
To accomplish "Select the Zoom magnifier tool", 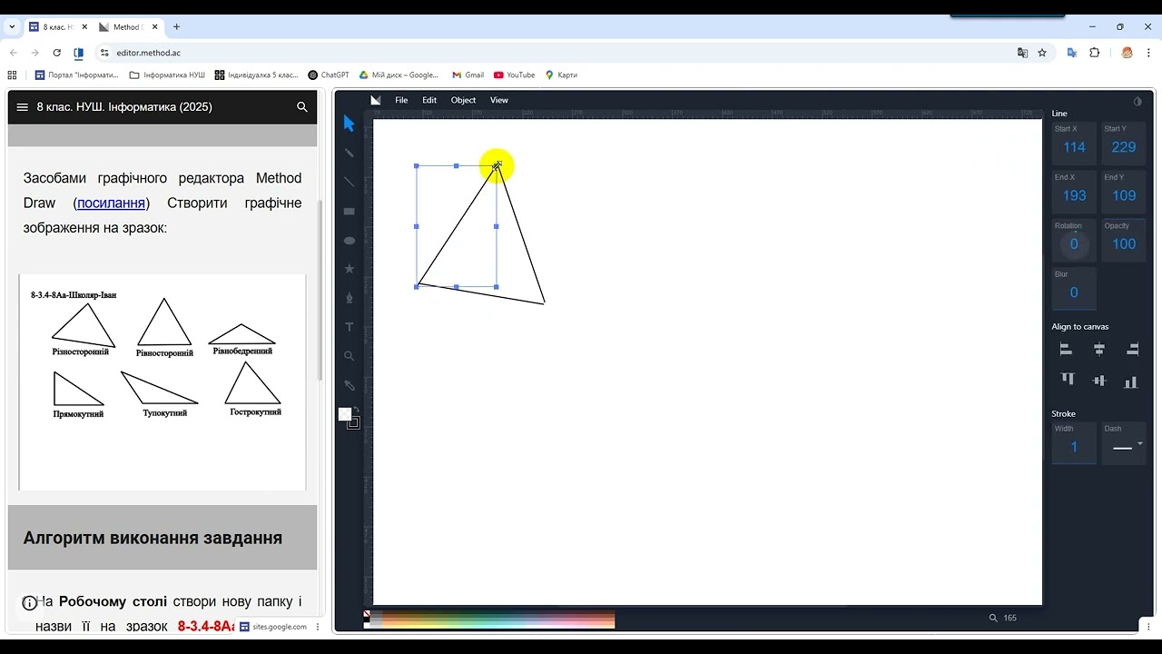I will point(350,356).
